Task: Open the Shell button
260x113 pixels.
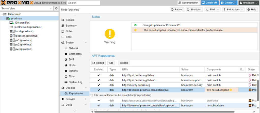Action: tap(210, 10)
